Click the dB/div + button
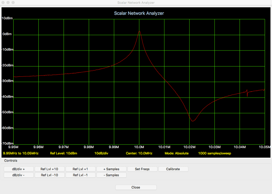 pyautogui.click(x=19, y=169)
